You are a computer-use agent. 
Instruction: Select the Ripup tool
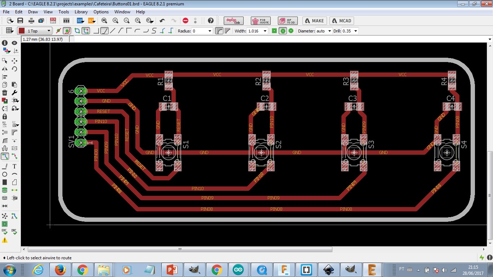(x=14, y=156)
